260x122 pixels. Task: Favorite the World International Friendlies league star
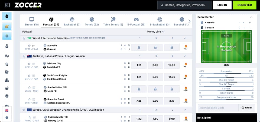pos(24,38)
